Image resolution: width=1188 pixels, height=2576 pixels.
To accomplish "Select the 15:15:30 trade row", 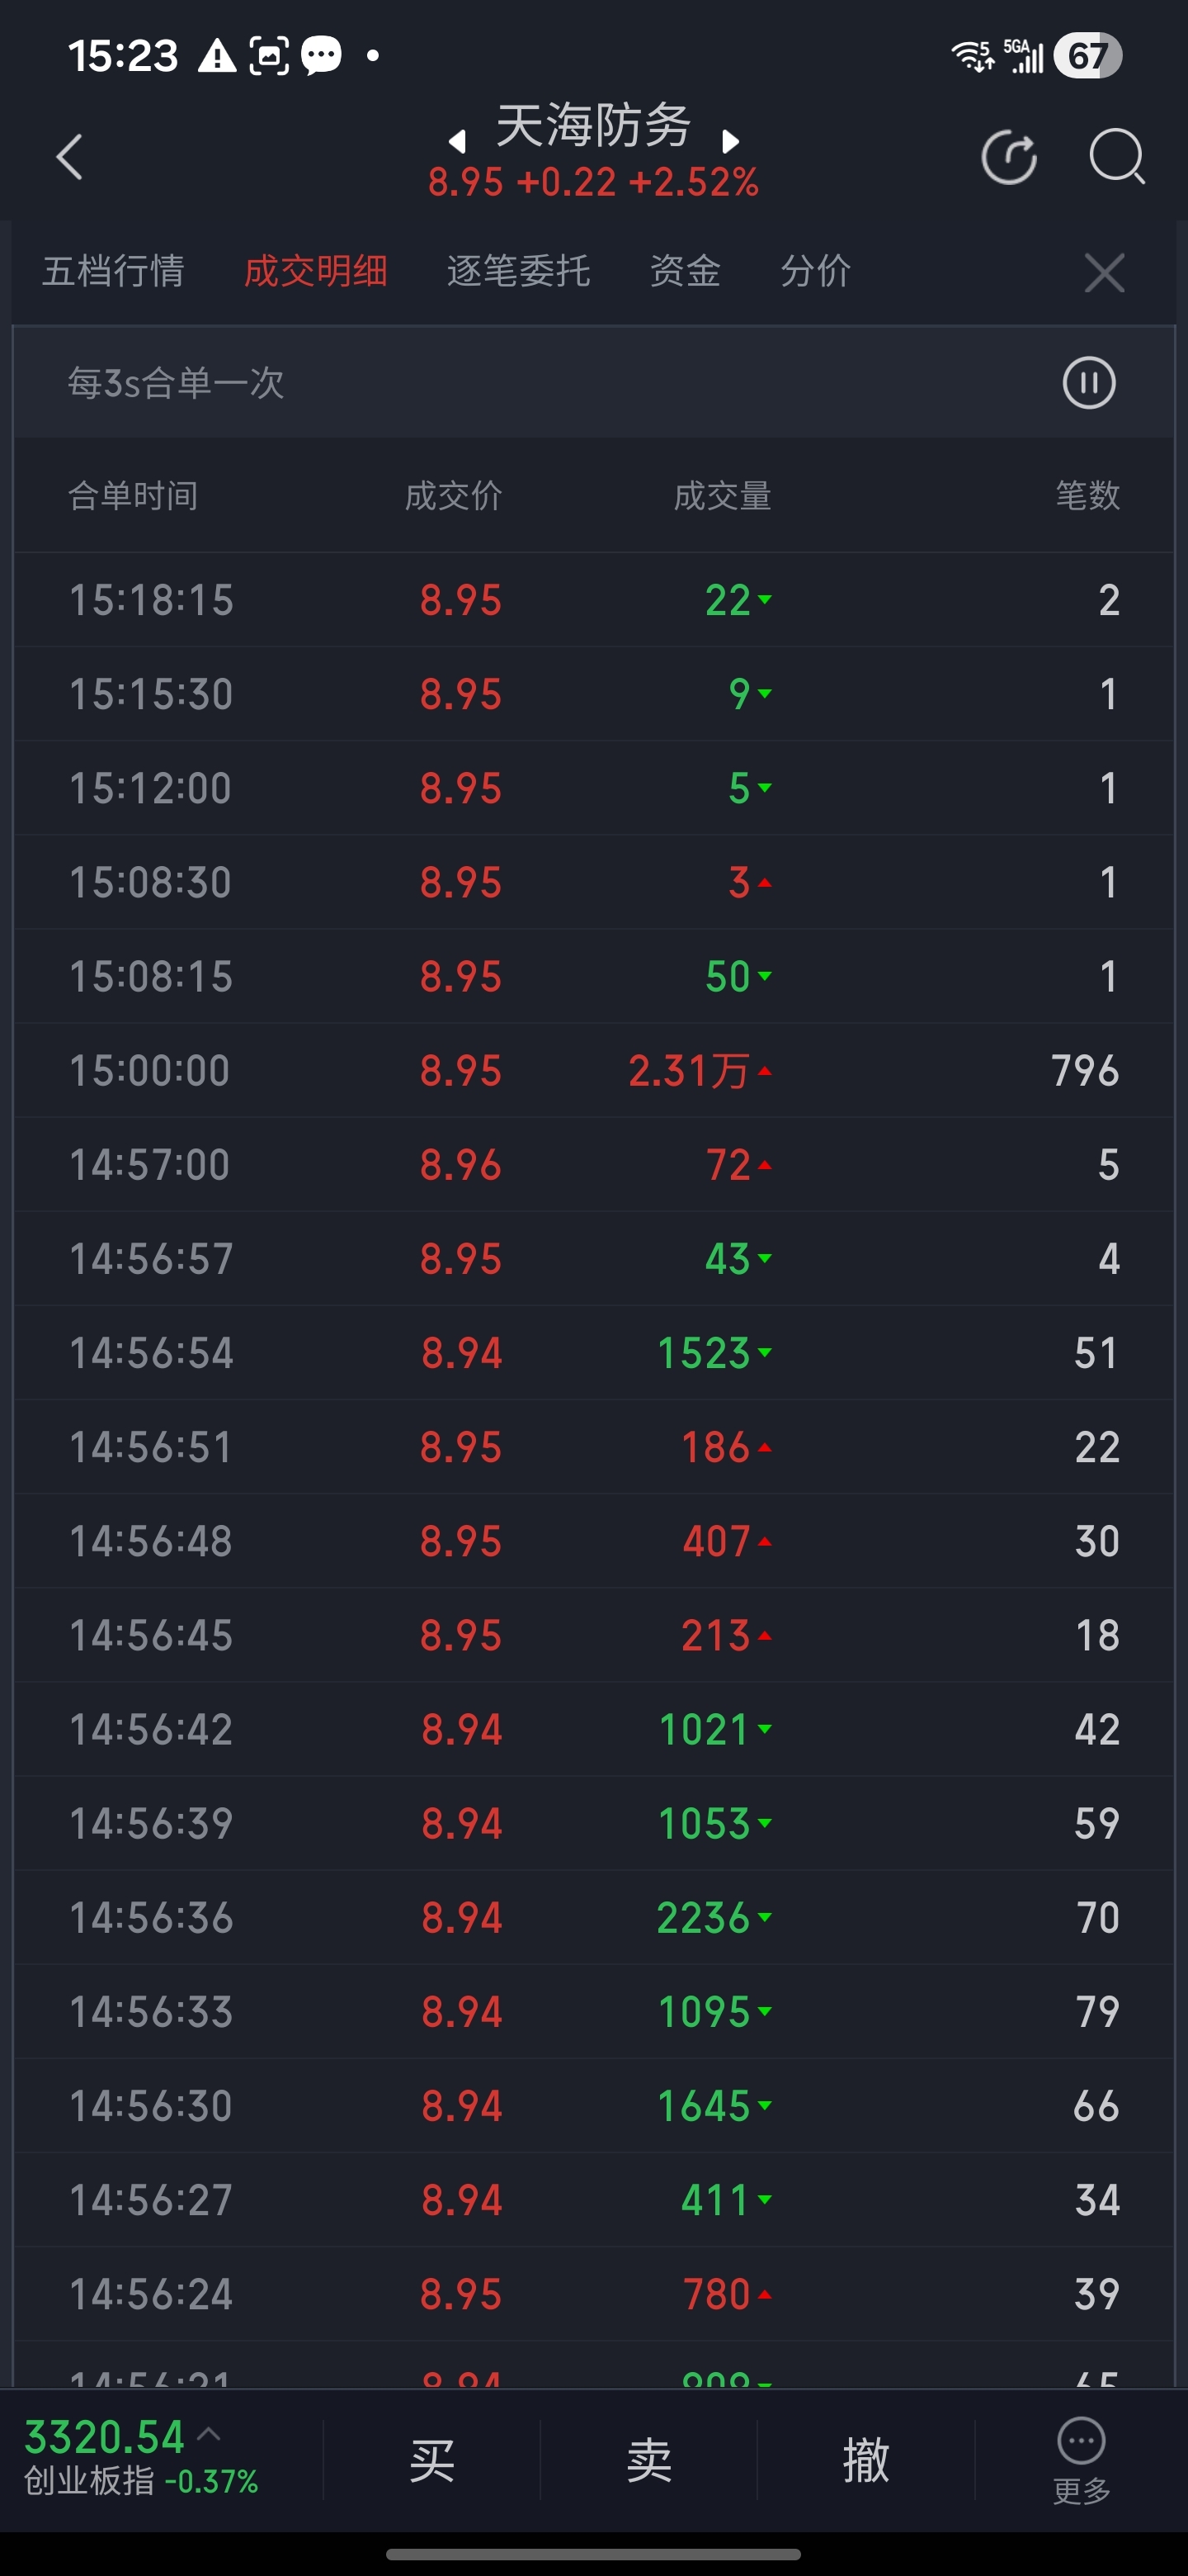I will pyautogui.click(x=593, y=694).
